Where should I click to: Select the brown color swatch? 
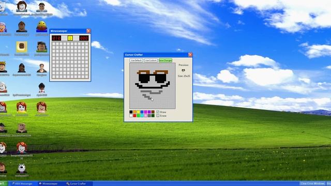153,112
